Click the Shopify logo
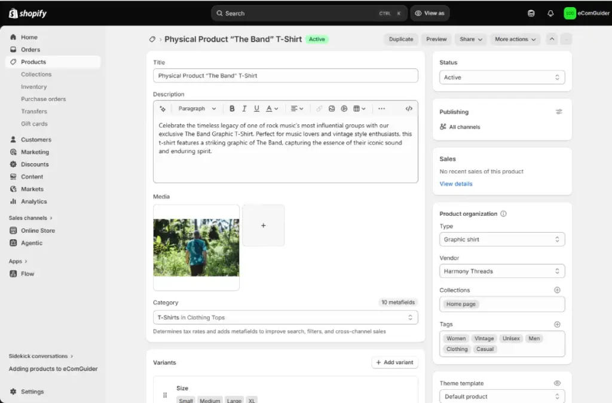The width and height of the screenshot is (612, 403). pyautogui.click(x=27, y=13)
